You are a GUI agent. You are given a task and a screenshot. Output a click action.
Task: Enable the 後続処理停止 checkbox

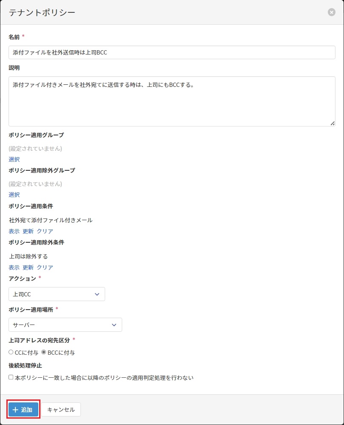(x=11, y=377)
